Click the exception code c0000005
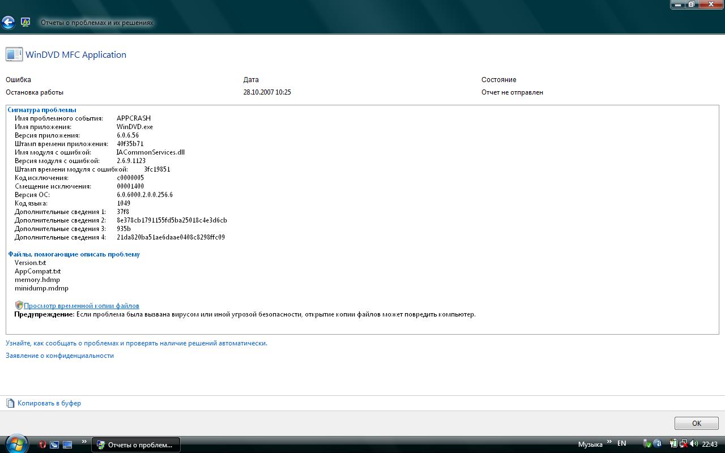The width and height of the screenshot is (725, 453). click(130, 178)
